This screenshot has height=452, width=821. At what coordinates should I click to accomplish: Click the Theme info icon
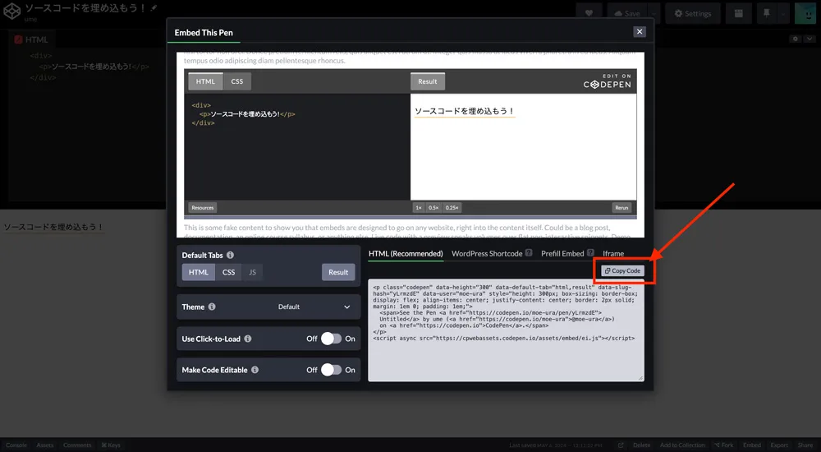(x=212, y=307)
